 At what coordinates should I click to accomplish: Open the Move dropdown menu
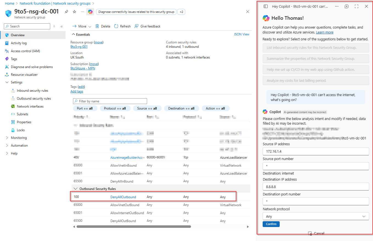[x=82, y=26]
